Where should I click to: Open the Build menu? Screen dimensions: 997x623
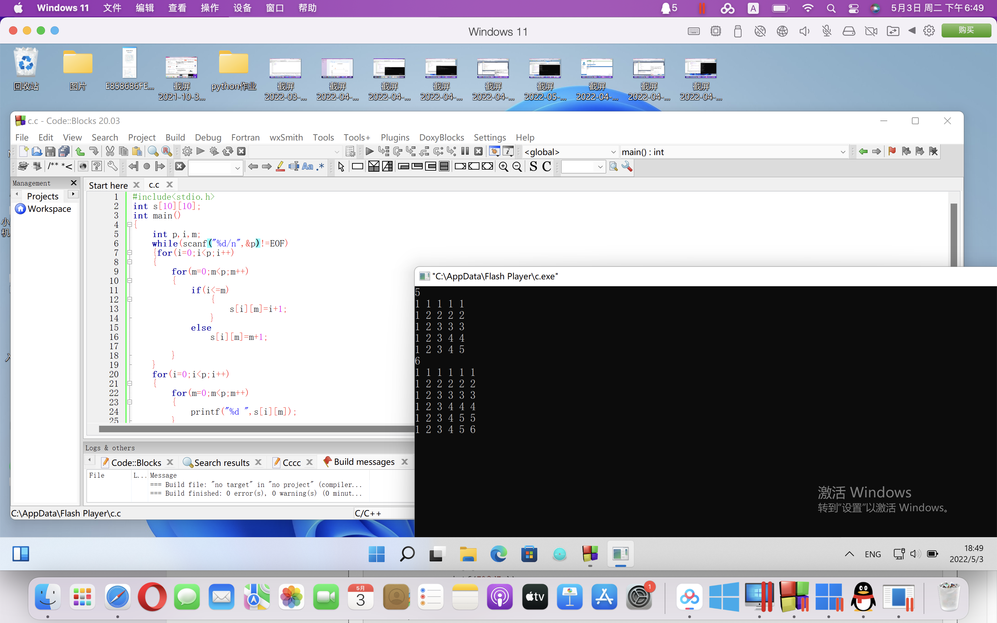tap(175, 137)
